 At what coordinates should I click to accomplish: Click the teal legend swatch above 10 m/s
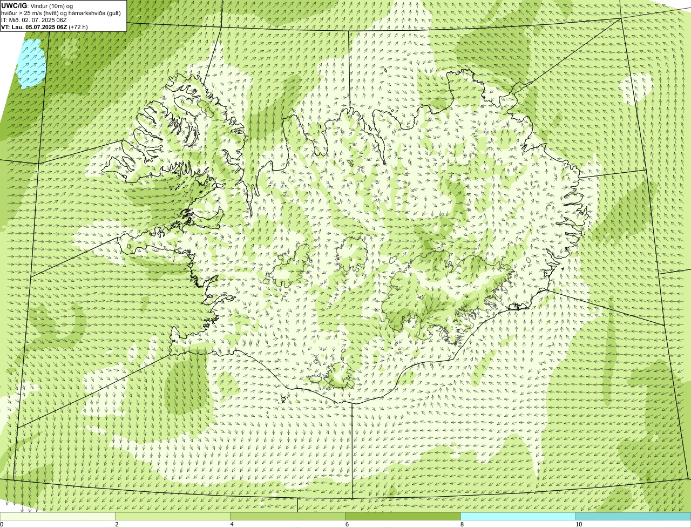tap(633, 517)
